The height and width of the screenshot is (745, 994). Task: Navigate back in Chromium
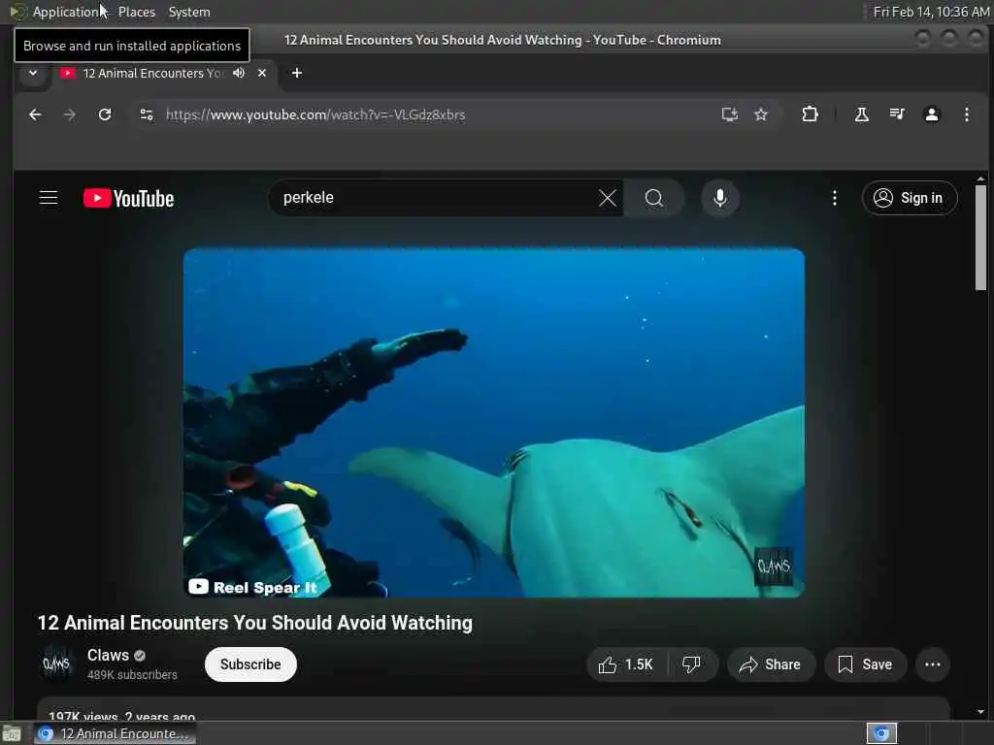(x=36, y=114)
